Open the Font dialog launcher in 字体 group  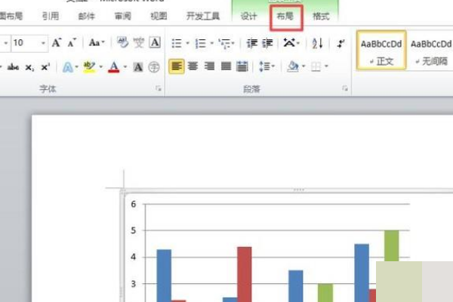pos(159,88)
